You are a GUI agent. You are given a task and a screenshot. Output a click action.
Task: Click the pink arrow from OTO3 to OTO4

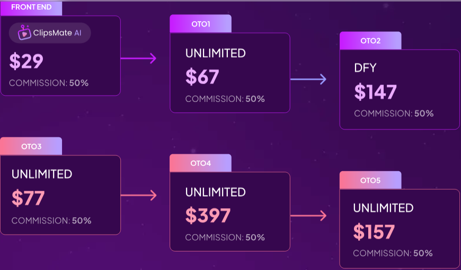tap(138, 195)
